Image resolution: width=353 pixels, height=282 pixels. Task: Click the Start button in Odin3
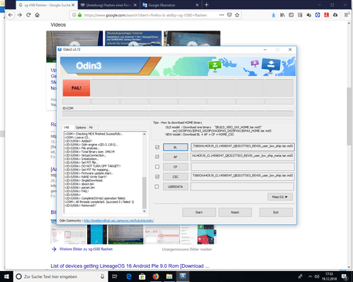pyautogui.click(x=199, y=212)
